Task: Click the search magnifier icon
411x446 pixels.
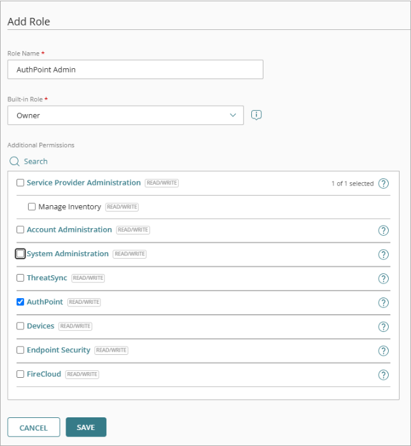Action: point(14,162)
